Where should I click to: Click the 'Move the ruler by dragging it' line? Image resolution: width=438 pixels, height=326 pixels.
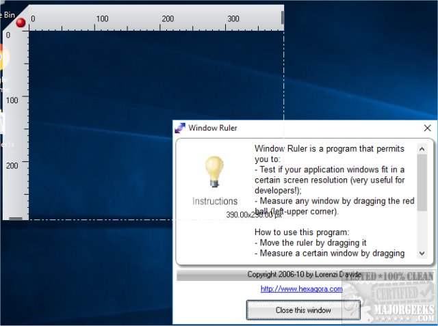click(310, 243)
